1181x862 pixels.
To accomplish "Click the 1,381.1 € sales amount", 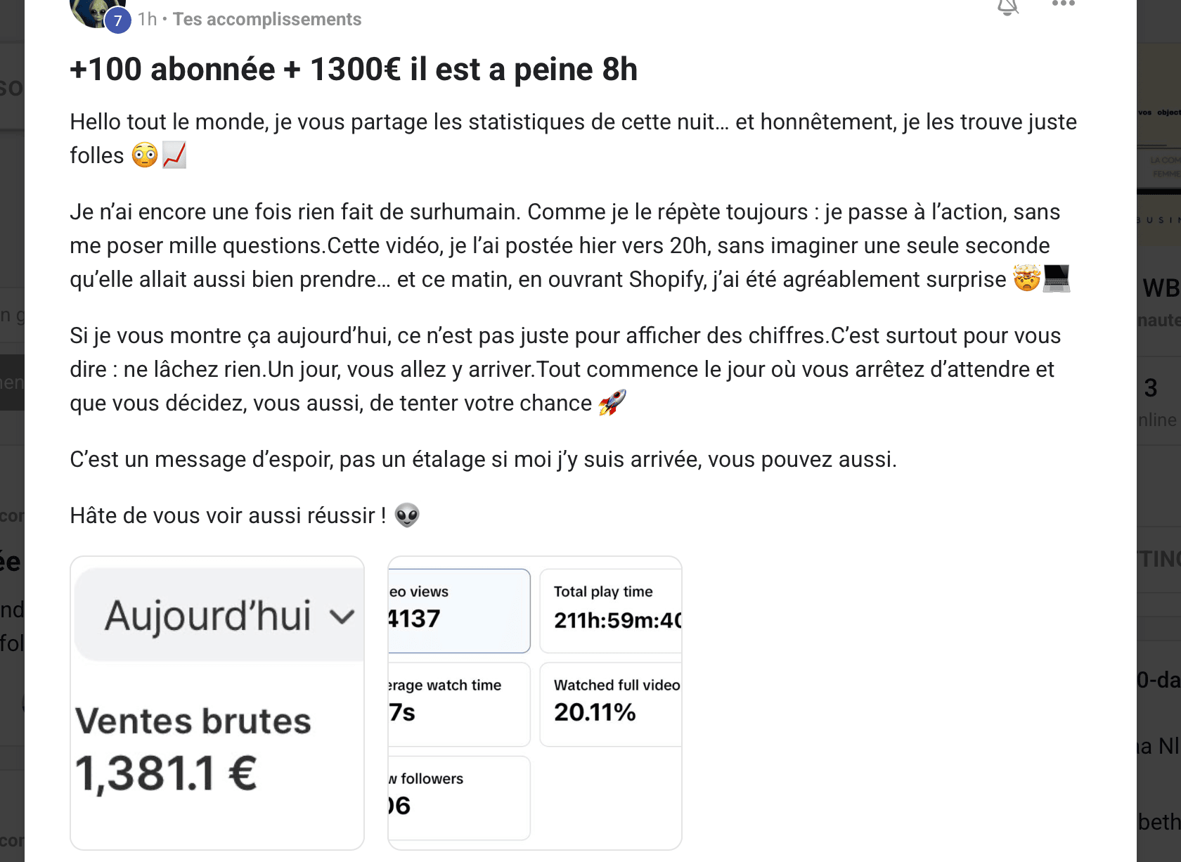I will 166,773.
